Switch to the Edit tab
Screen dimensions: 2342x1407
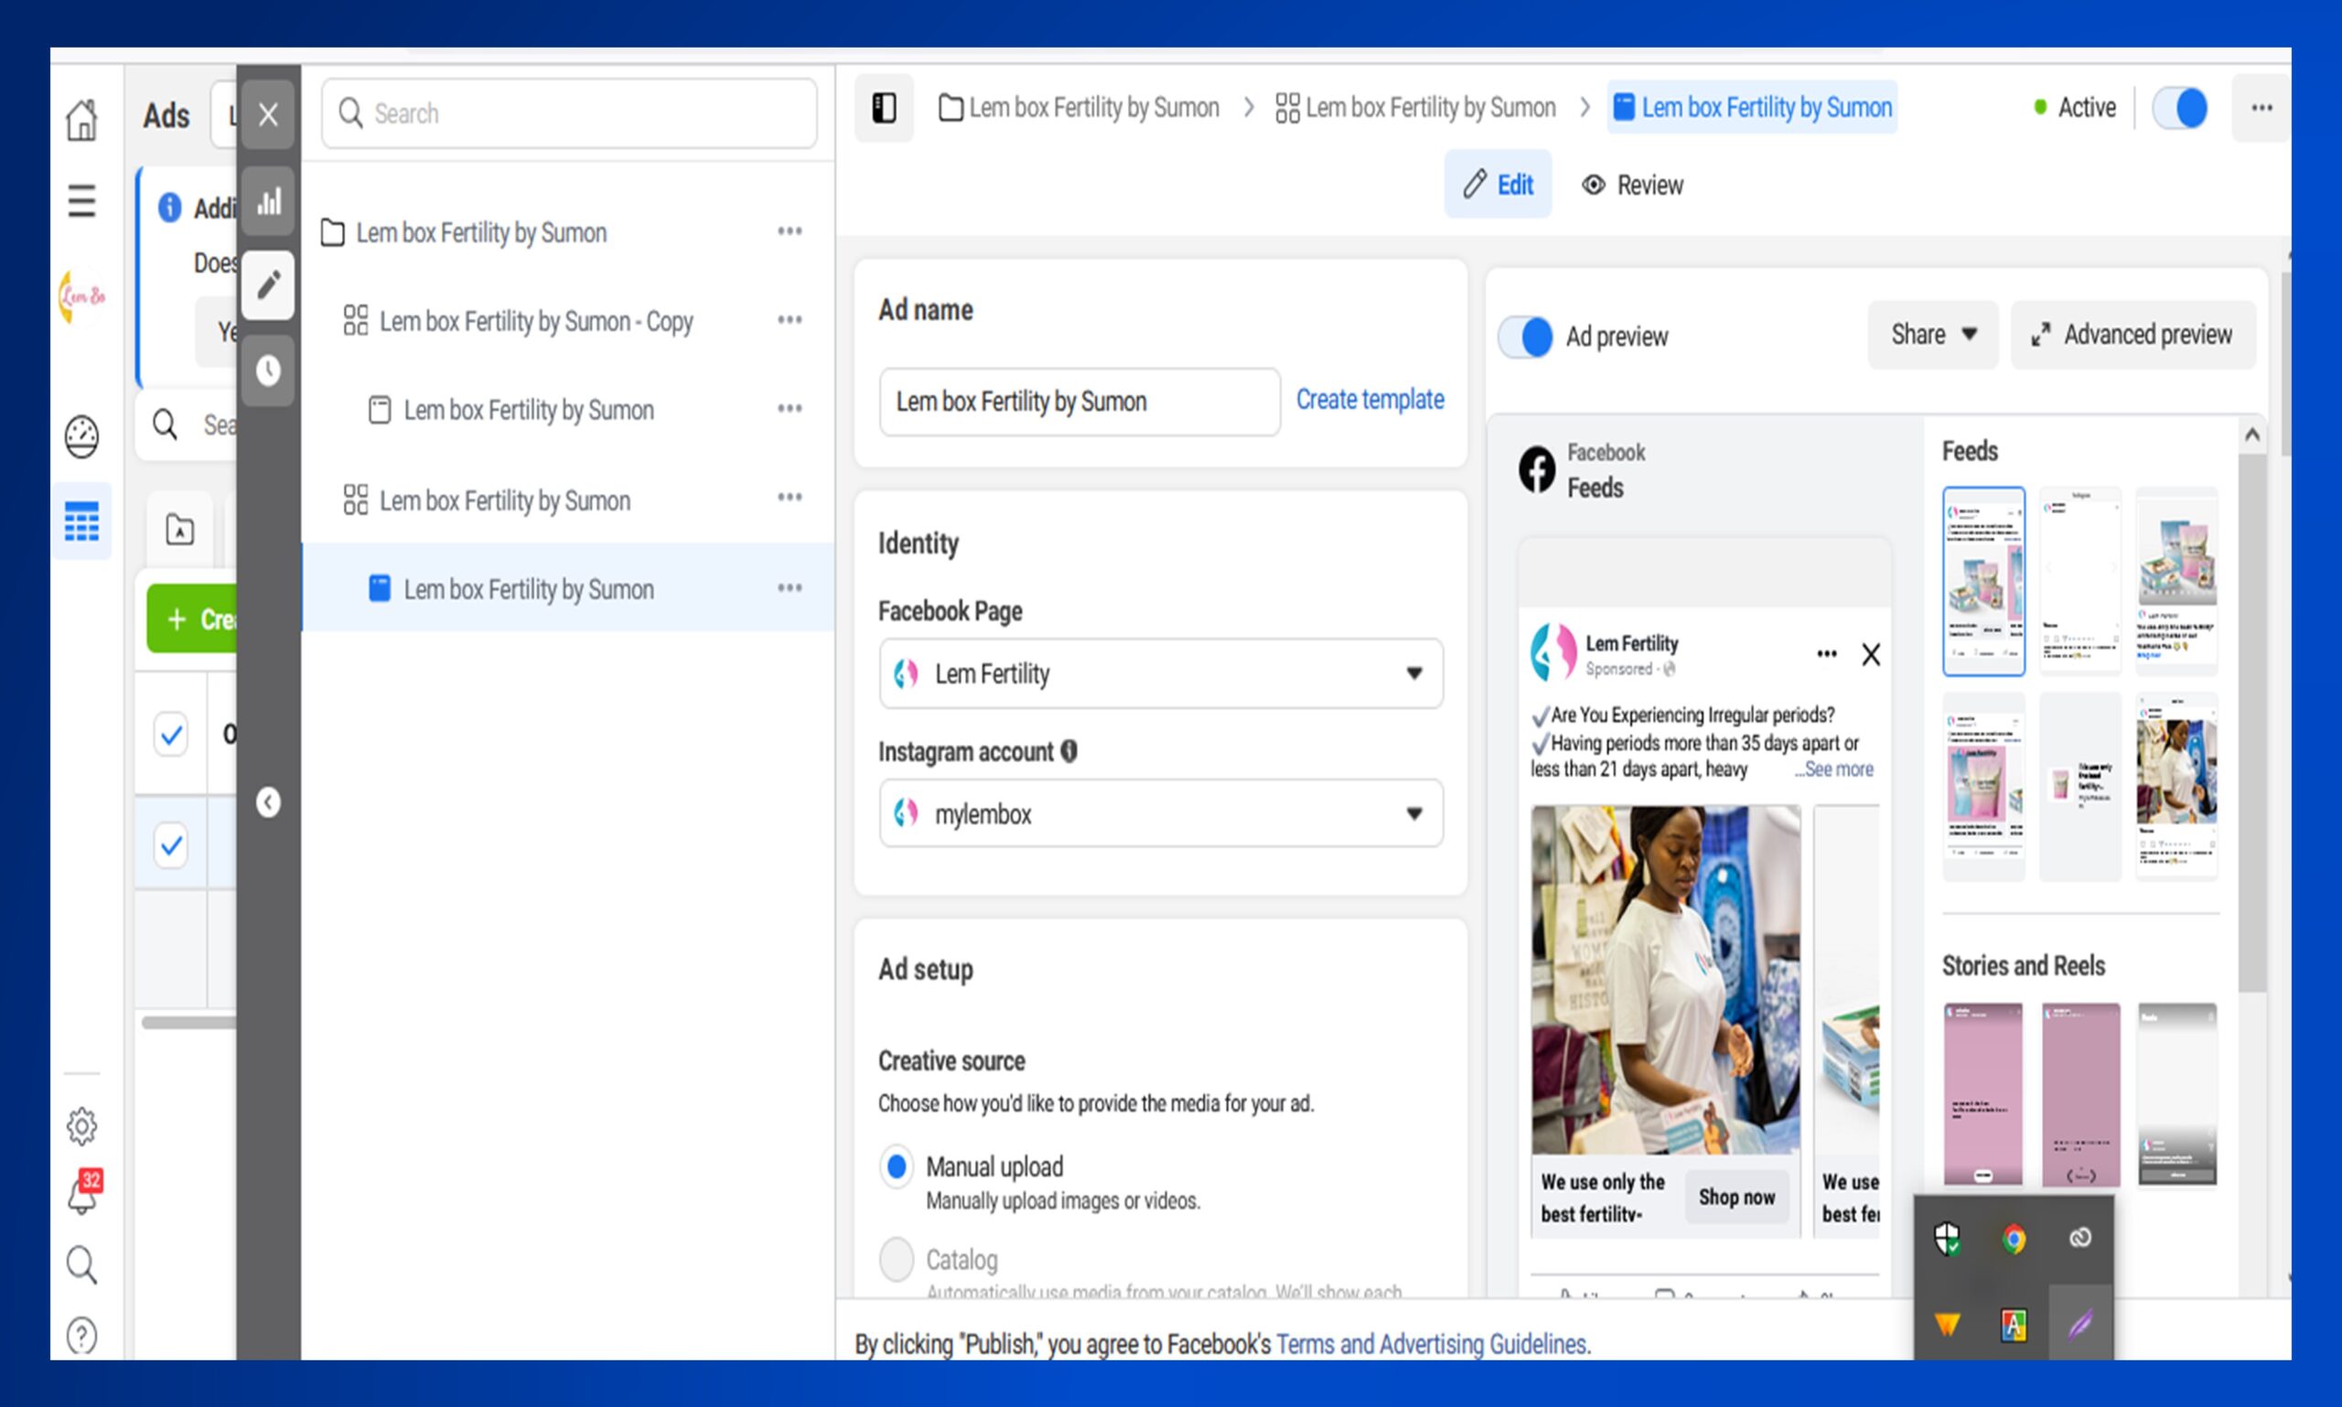[1499, 184]
